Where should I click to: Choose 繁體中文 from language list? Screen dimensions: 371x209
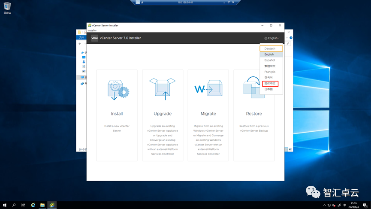click(271, 66)
